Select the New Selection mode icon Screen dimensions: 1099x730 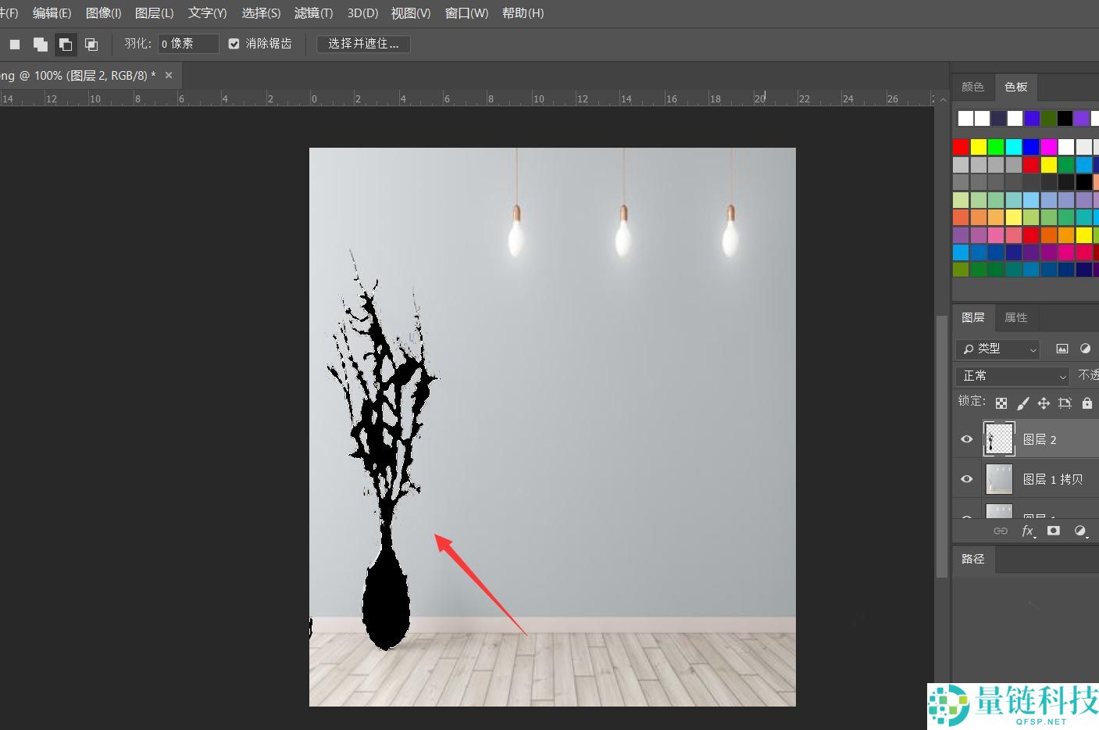pyautogui.click(x=15, y=45)
